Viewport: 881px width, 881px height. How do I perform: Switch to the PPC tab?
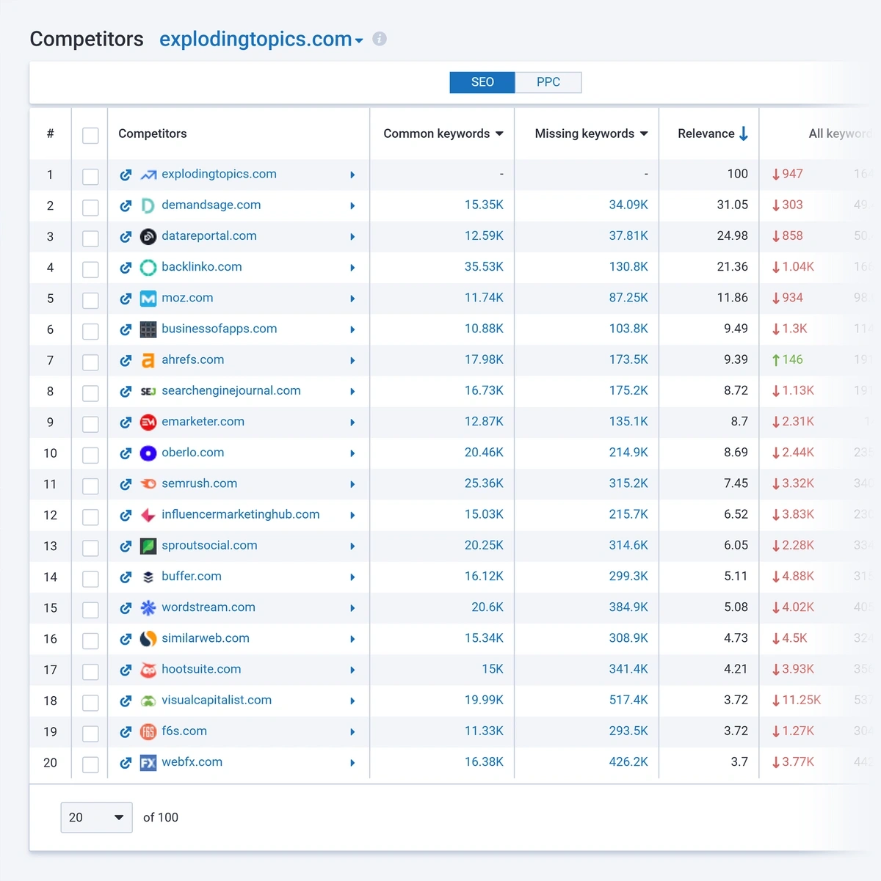pyautogui.click(x=548, y=82)
